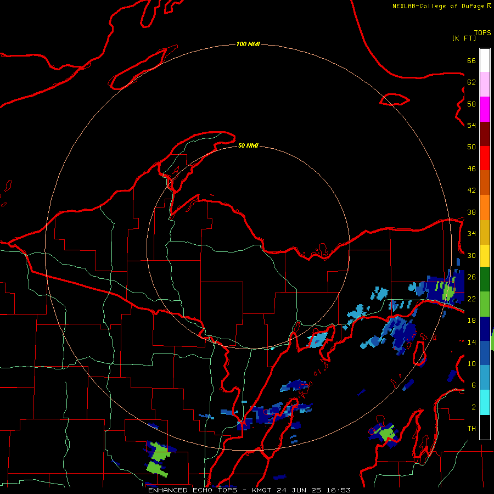Click the 30 value on the scale

coord(471,255)
